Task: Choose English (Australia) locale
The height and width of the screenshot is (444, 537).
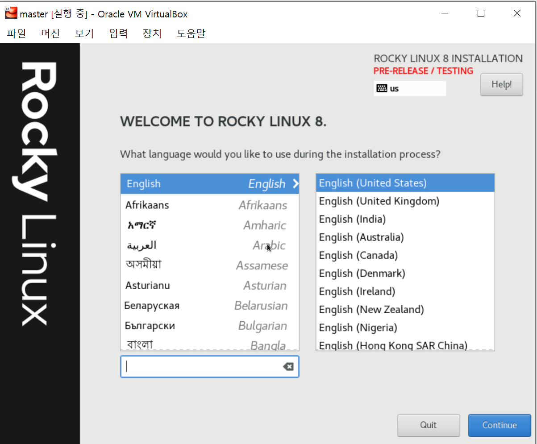Action: pyautogui.click(x=405, y=237)
